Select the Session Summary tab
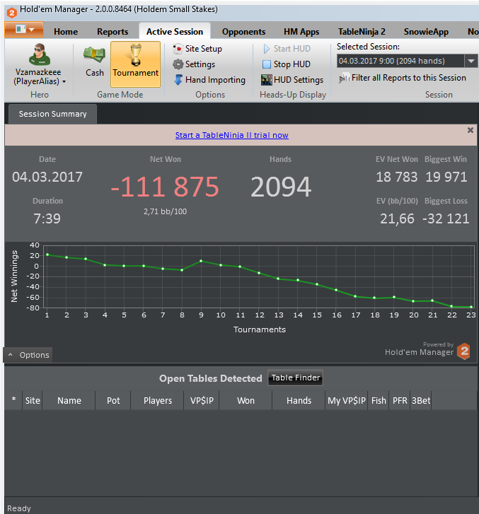 pos(52,114)
